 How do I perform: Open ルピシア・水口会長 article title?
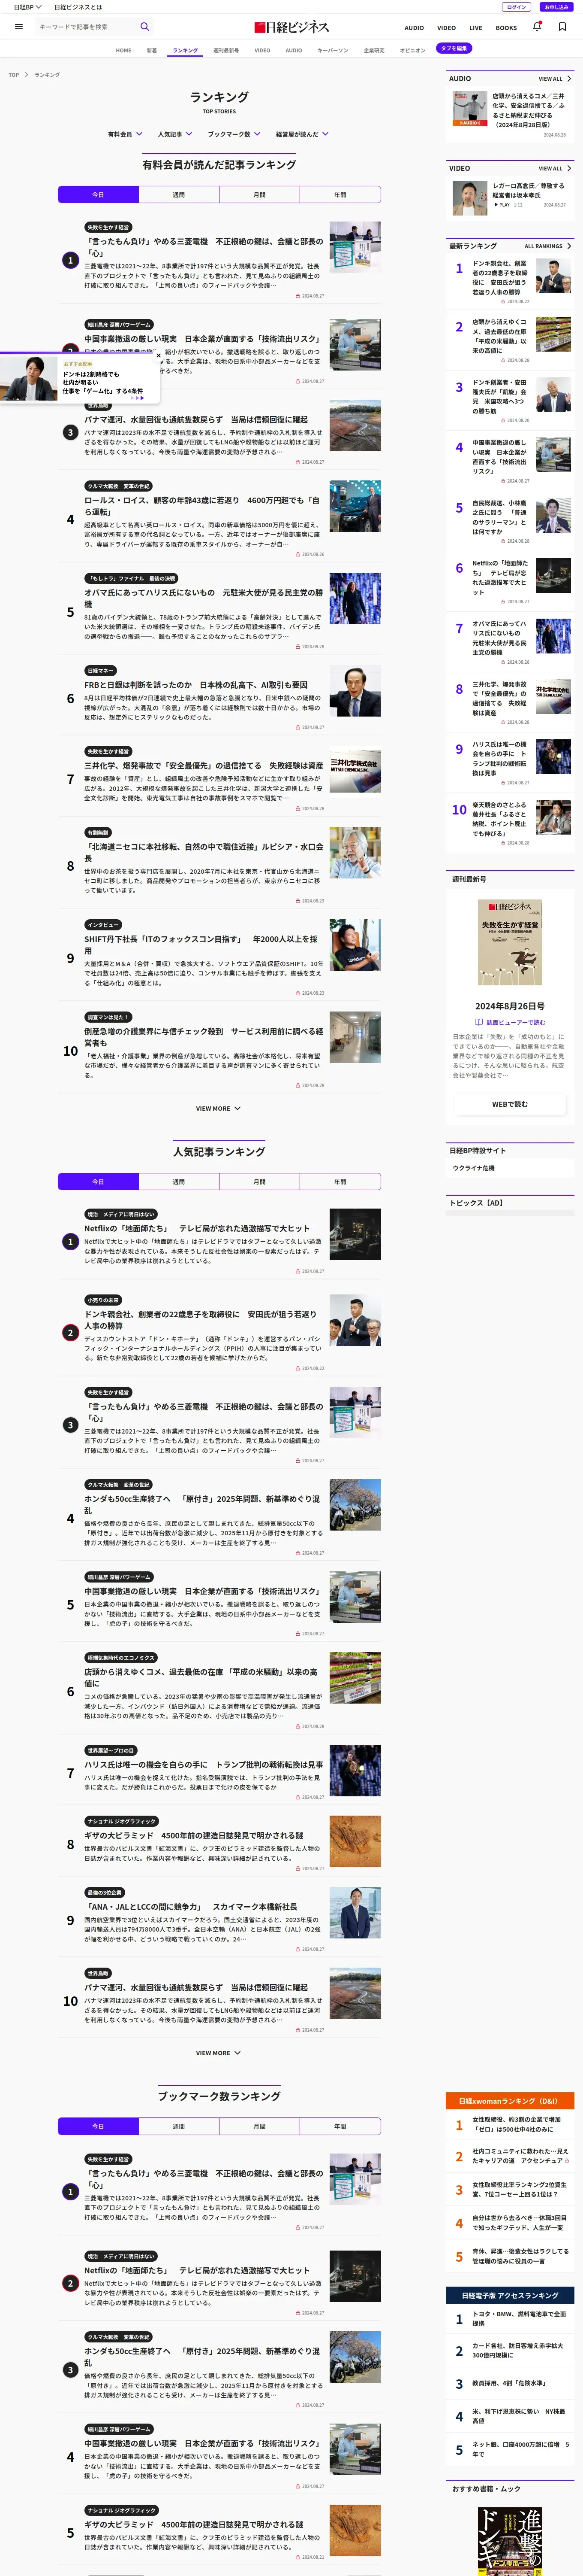pyautogui.click(x=204, y=852)
